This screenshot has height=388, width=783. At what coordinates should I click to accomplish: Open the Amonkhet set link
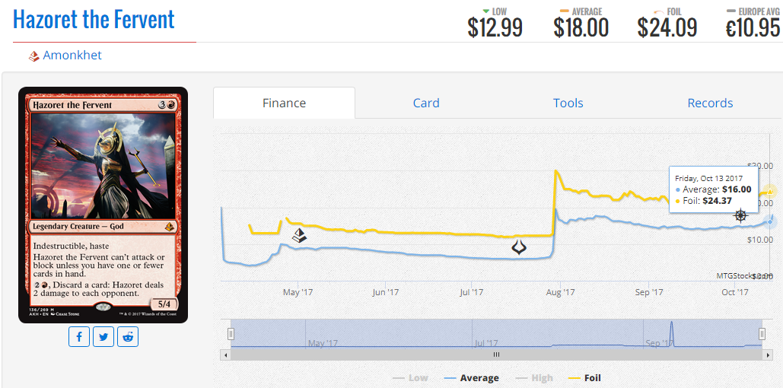tap(72, 55)
